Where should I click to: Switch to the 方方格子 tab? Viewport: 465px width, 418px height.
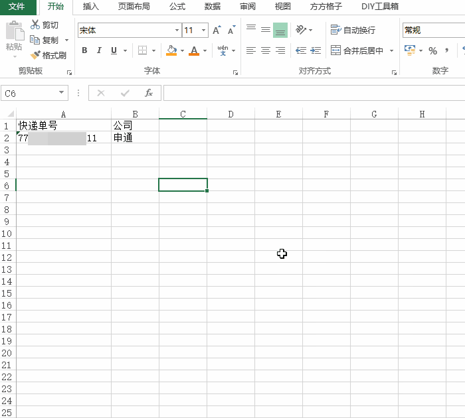click(326, 7)
